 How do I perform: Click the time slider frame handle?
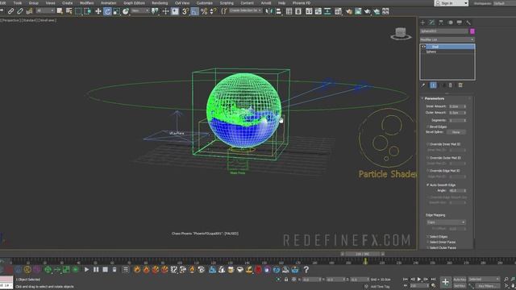(x=362, y=254)
